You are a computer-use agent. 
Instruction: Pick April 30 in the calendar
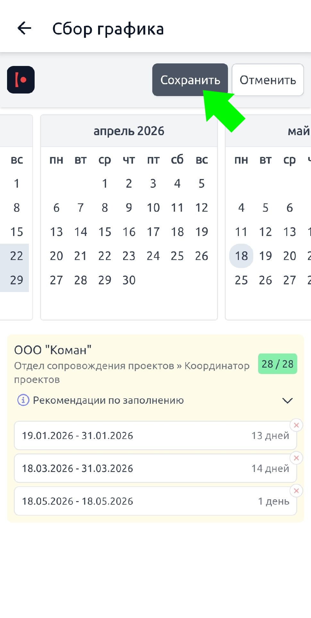coord(129,280)
